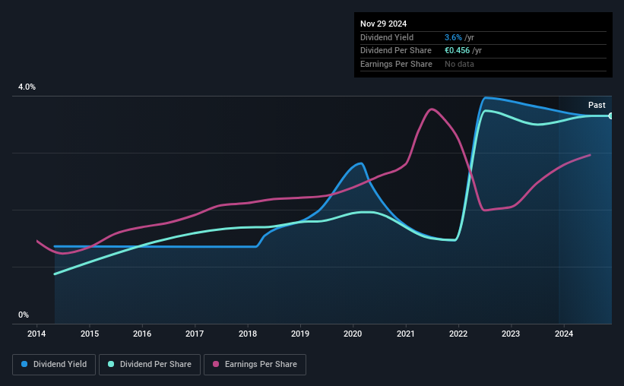Image resolution: width=624 pixels, height=386 pixels.
Task: Click the 2023 x-axis label
Action: [x=511, y=334]
